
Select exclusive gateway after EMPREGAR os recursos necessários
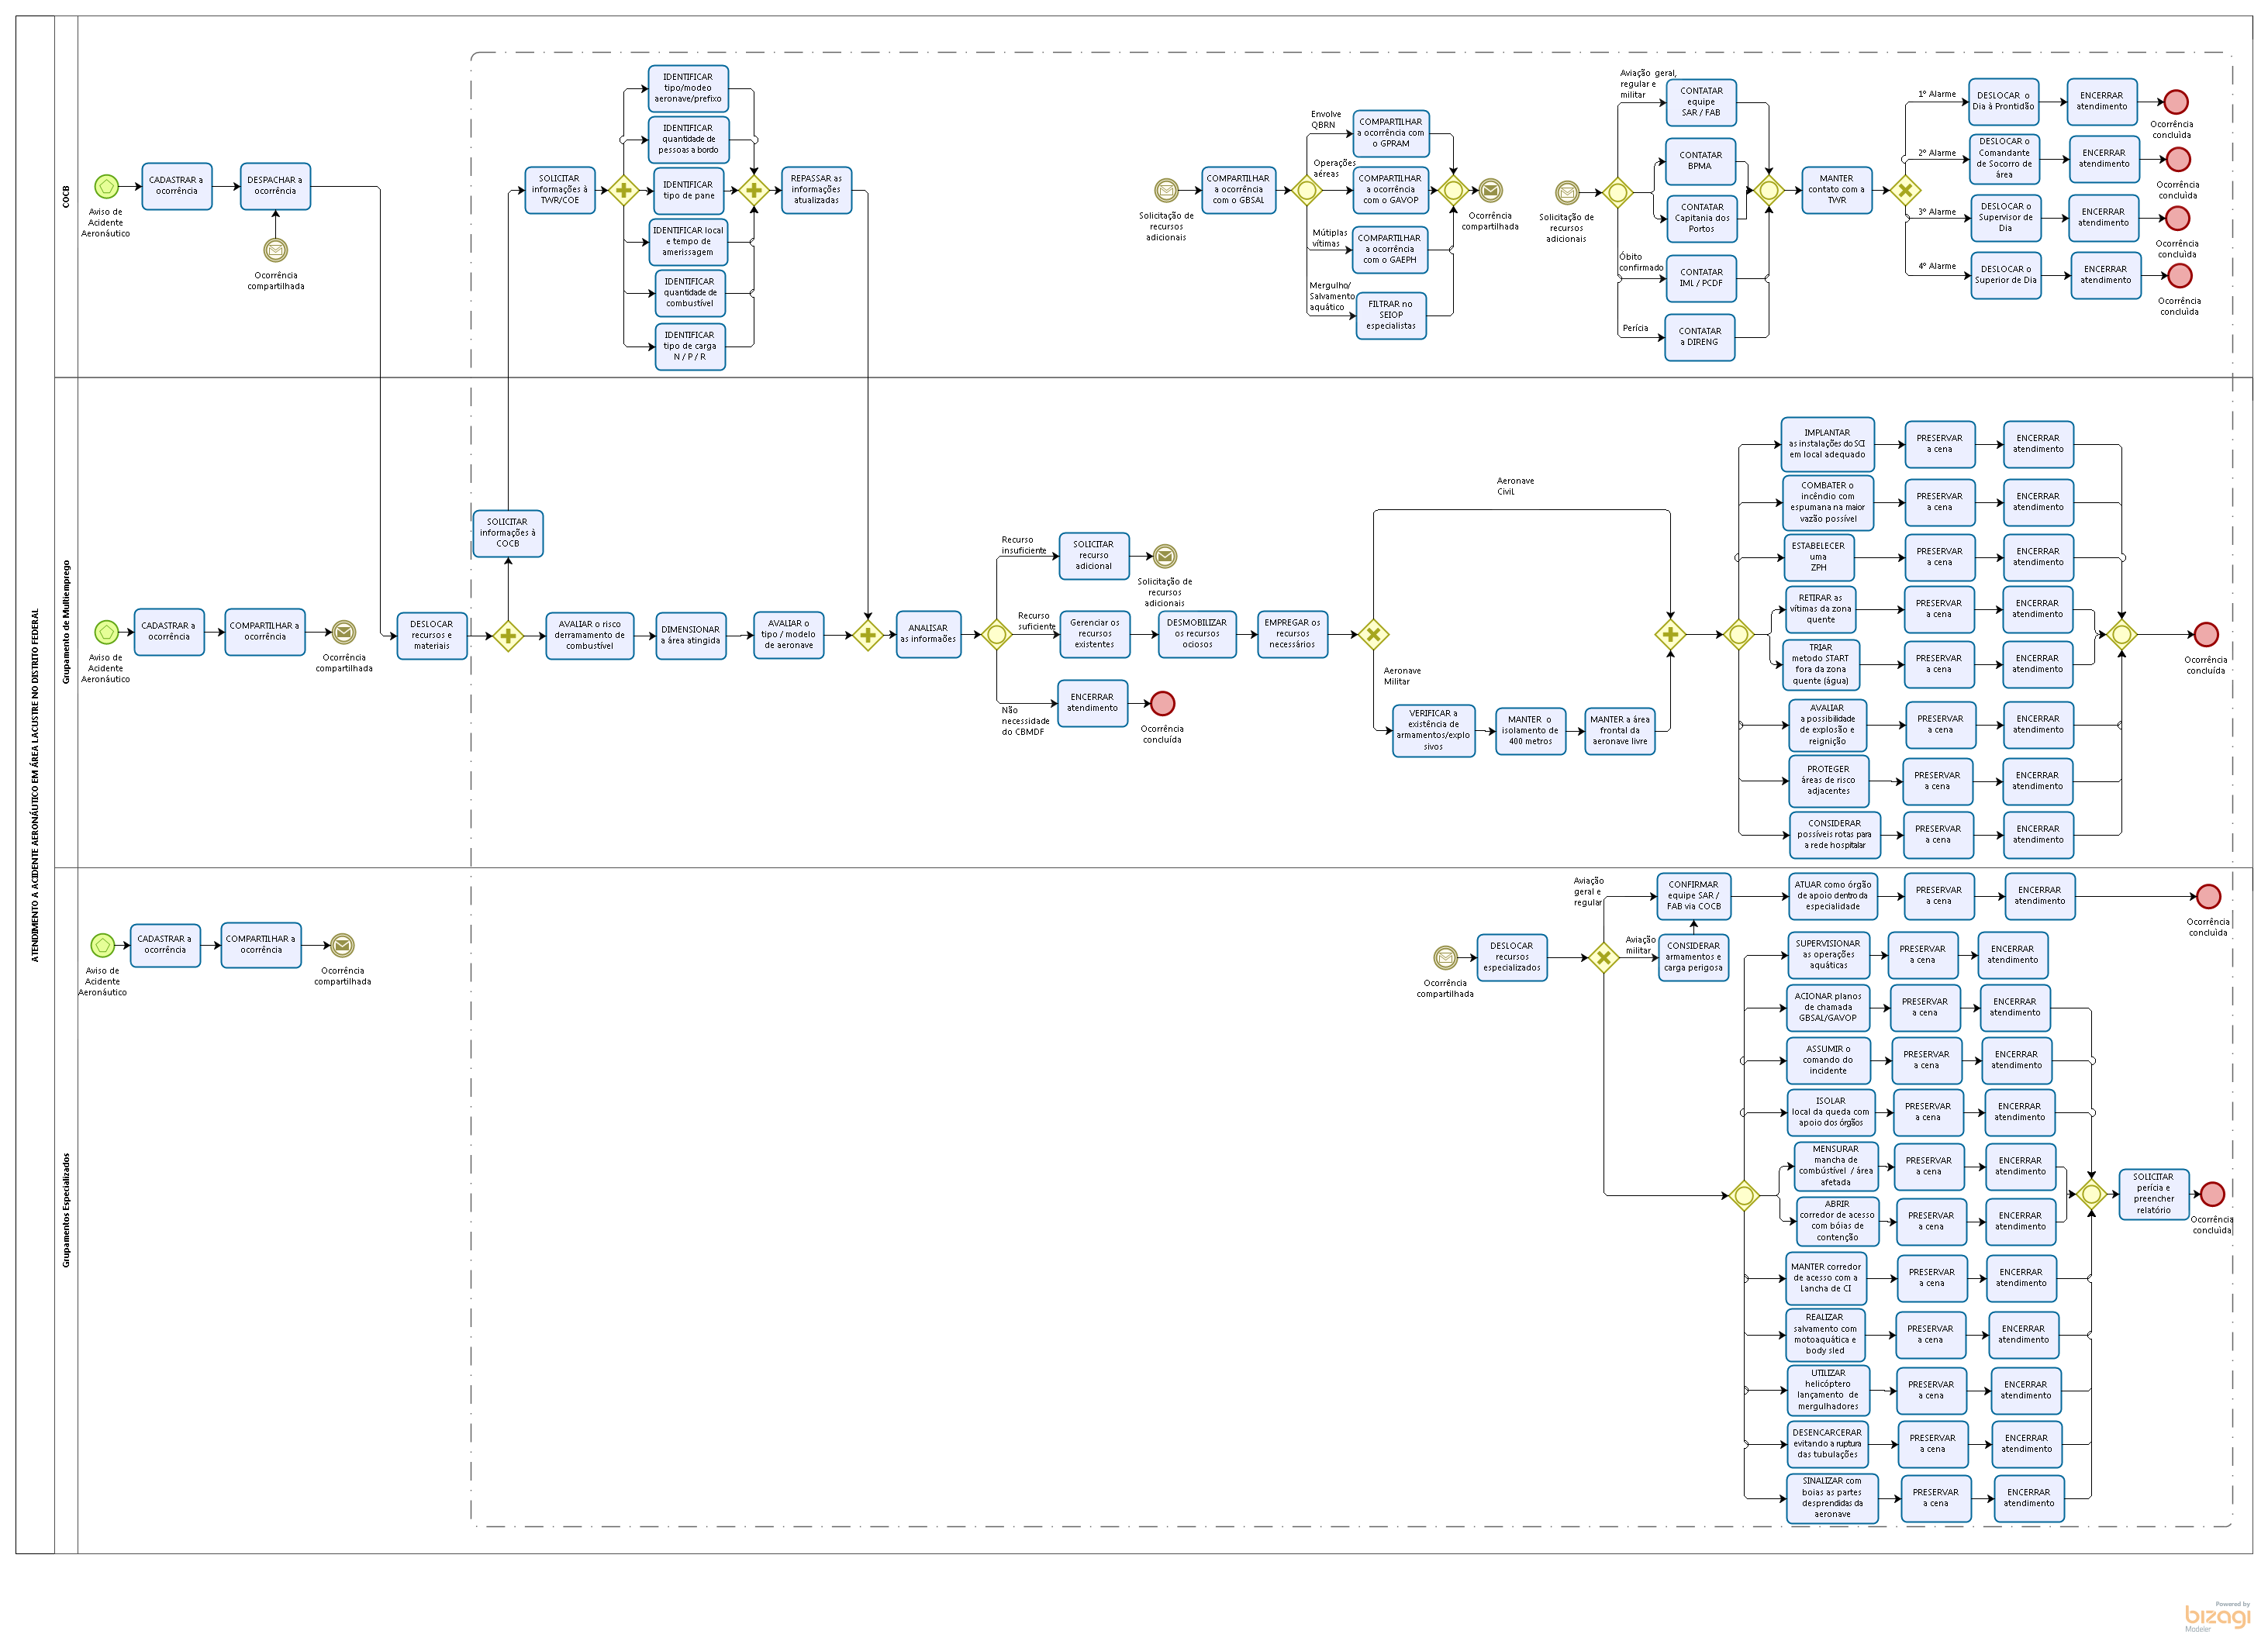click(x=1373, y=634)
